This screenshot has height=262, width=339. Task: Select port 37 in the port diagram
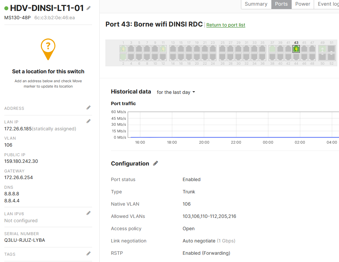pos(272,49)
